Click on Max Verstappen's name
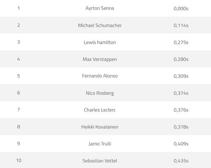 pyautogui.click(x=100, y=59)
